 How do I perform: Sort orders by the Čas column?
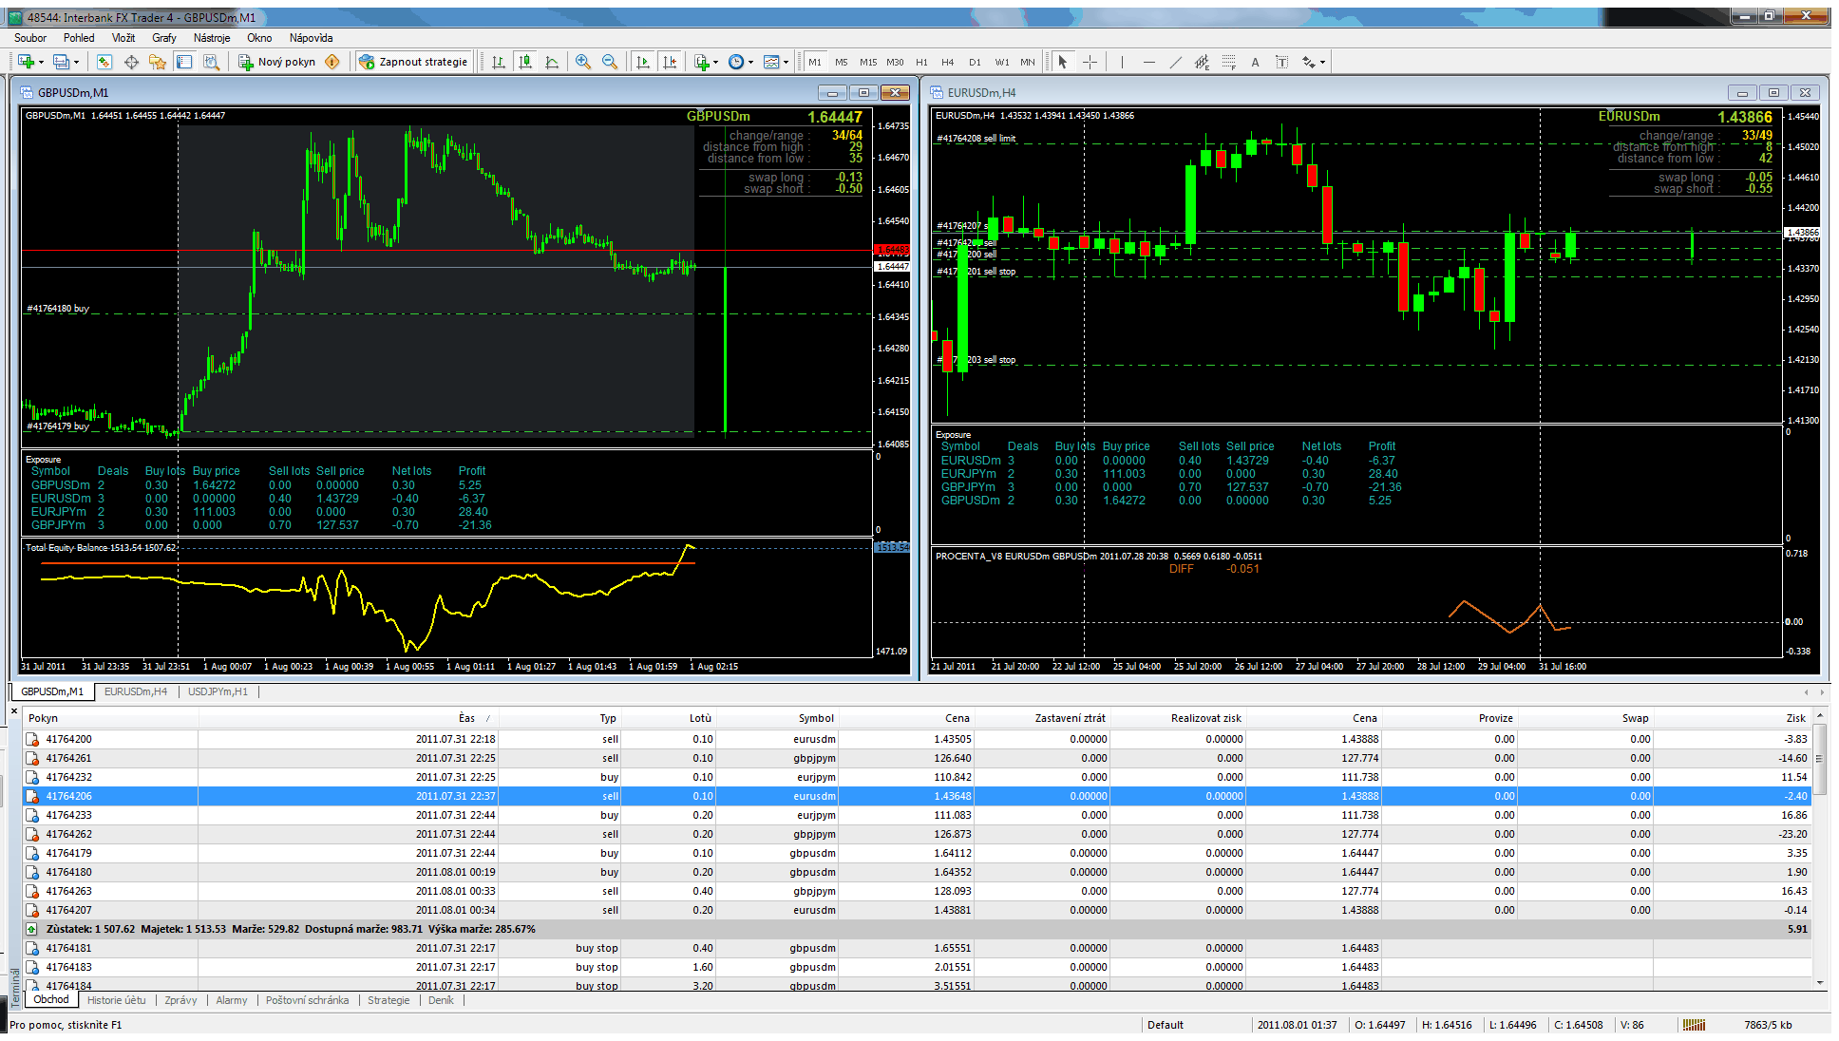point(349,718)
